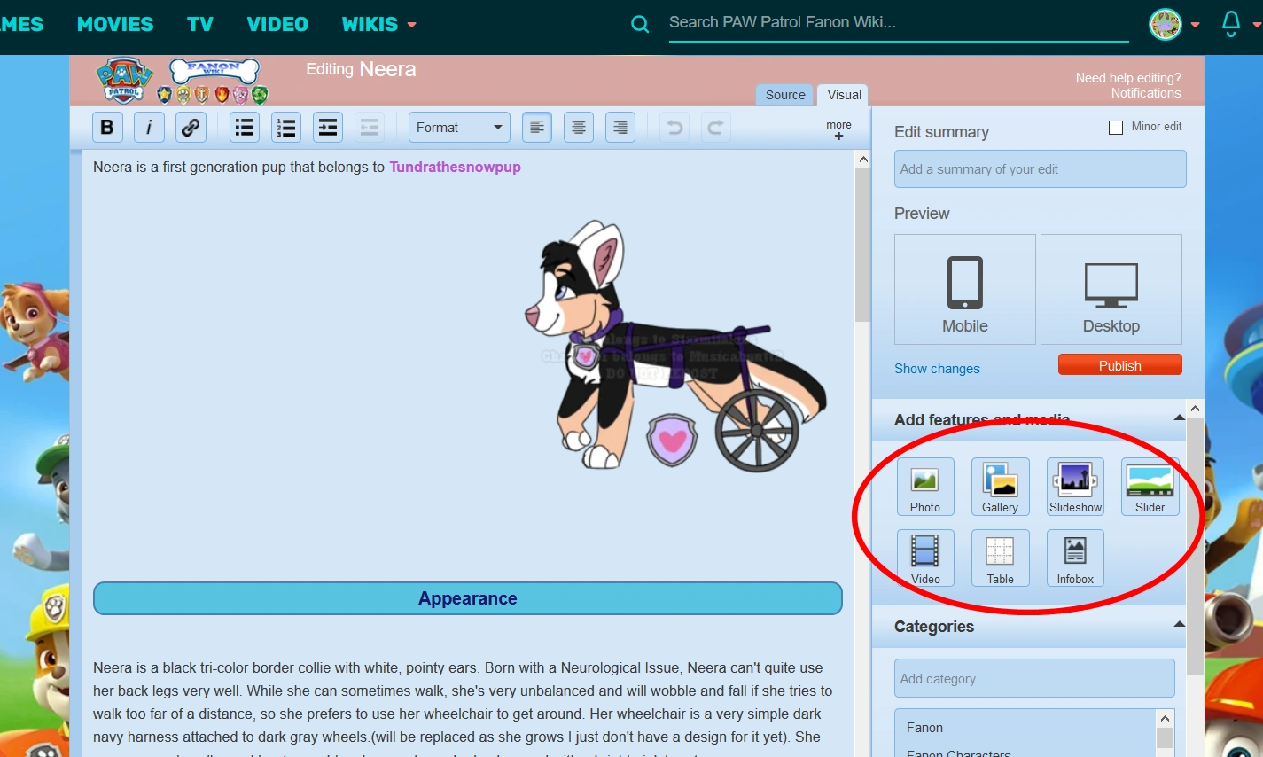Open Need help editing link
This screenshot has height=757, width=1263.
pos(1128,78)
